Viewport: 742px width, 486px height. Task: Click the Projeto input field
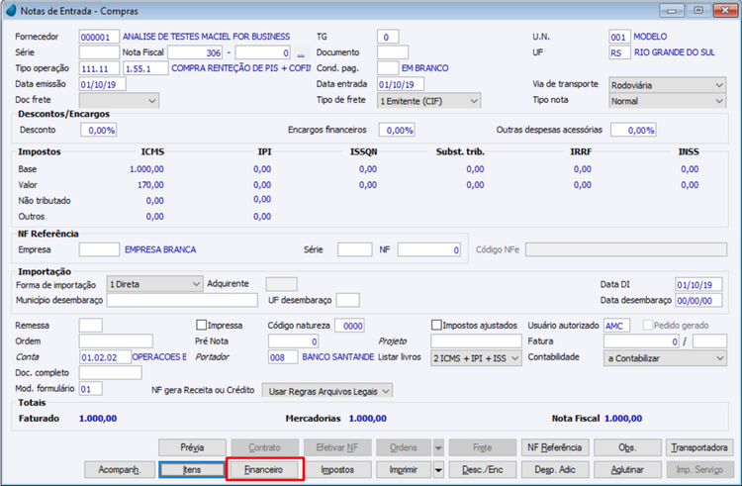click(476, 341)
